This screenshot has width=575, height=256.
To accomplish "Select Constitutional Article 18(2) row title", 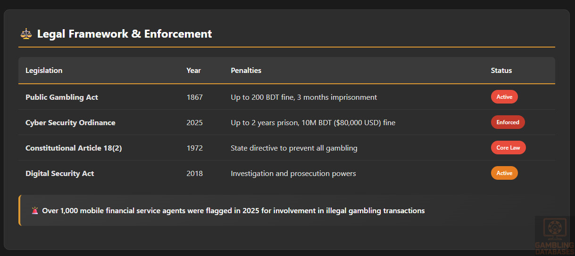I will point(74,148).
